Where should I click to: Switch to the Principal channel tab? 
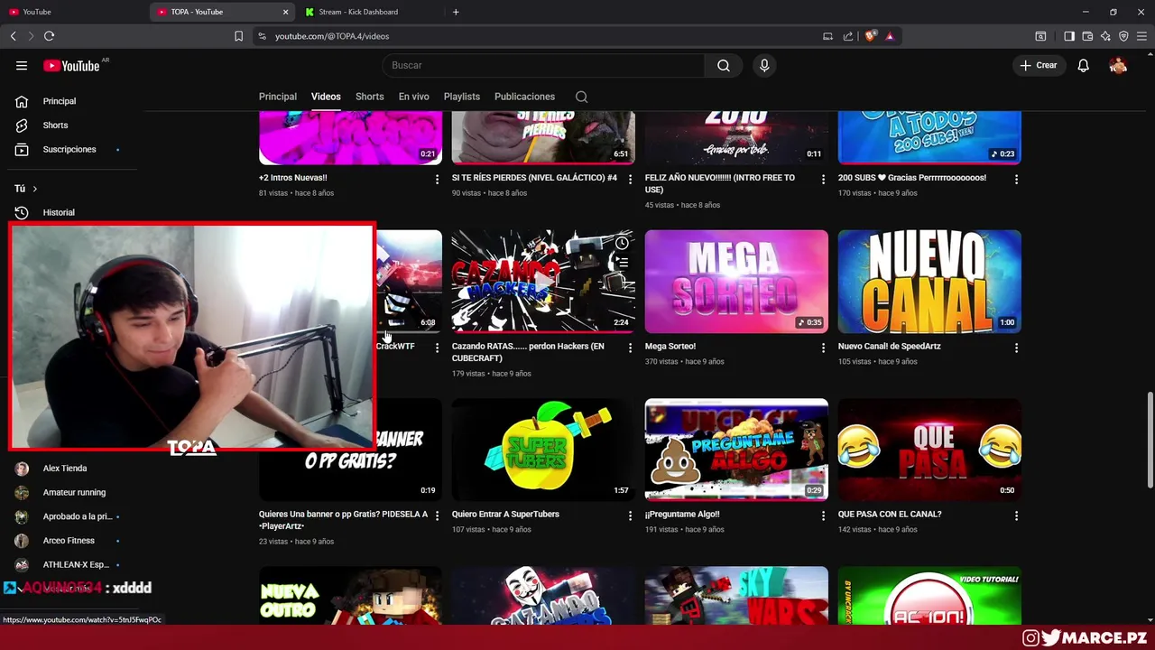(x=278, y=97)
